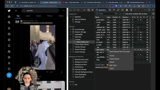Switch to Photos search tab
Screen dimensions: 160x90
(x=50, y=16)
